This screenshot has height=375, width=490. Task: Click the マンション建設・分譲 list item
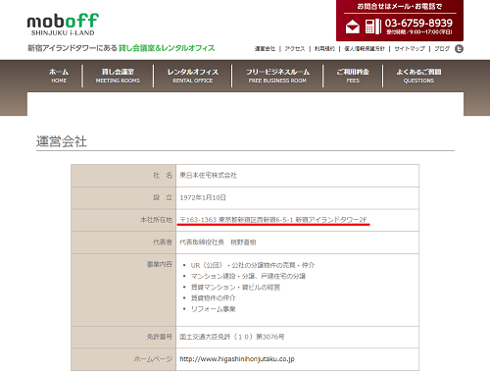[248, 276]
